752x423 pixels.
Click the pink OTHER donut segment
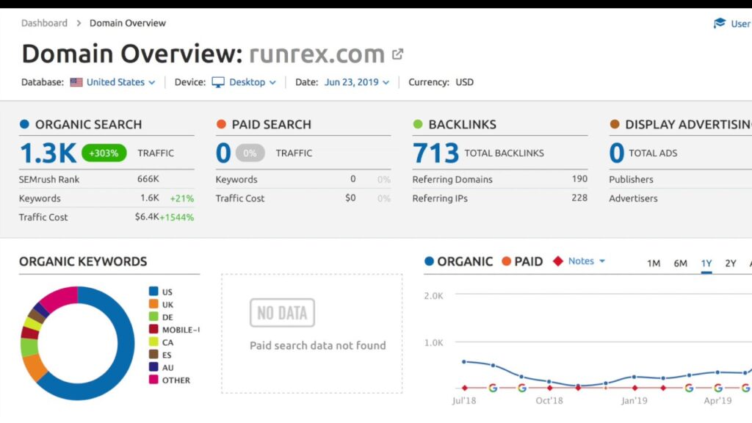pyautogui.click(x=60, y=297)
